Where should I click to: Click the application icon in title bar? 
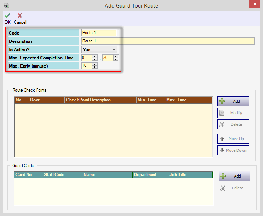pyautogui.click(x=6, y=5)
